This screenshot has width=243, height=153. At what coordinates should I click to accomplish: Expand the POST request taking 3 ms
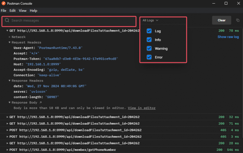(7, 137)
